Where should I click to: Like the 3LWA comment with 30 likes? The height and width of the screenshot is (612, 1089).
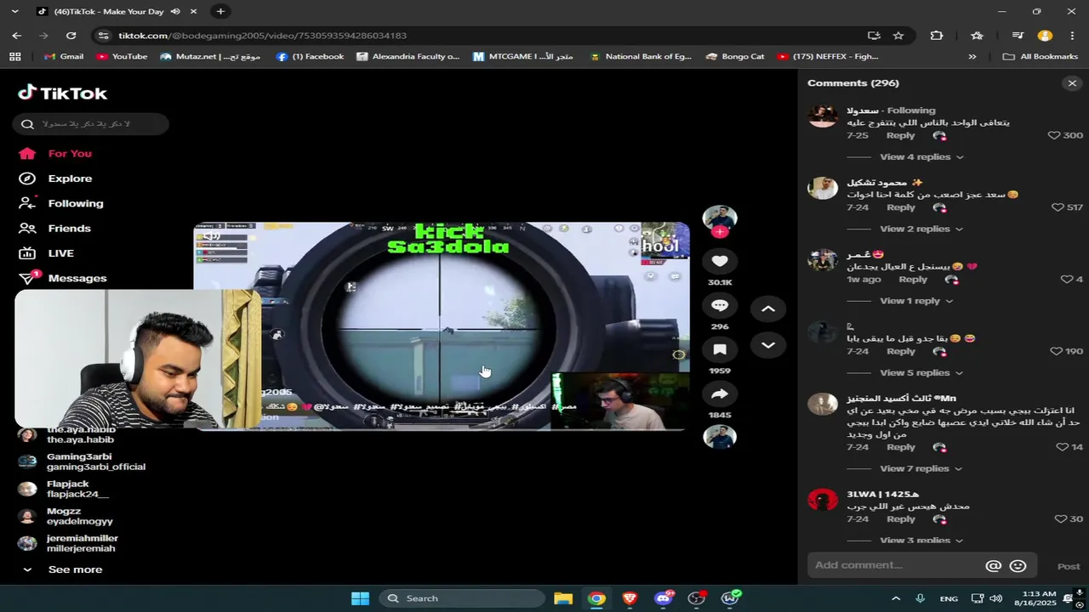1060,519
